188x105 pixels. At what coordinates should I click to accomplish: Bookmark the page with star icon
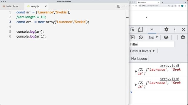[x=175, y=6]
